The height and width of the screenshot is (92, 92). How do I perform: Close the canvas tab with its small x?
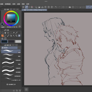click(23, 10)
